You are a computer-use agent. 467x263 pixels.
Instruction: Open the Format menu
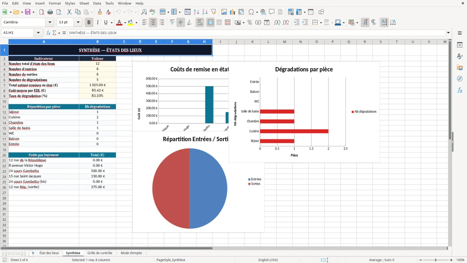coord(54,3)
